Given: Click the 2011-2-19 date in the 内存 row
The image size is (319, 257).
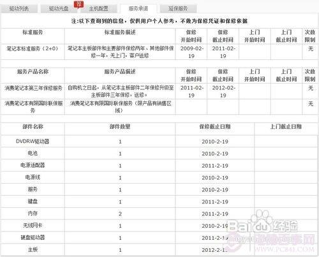Looking at the screenshot, I should point(215,214).
